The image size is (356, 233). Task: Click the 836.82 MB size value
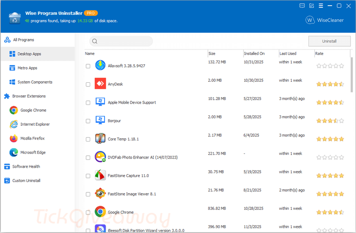(217, 208)
